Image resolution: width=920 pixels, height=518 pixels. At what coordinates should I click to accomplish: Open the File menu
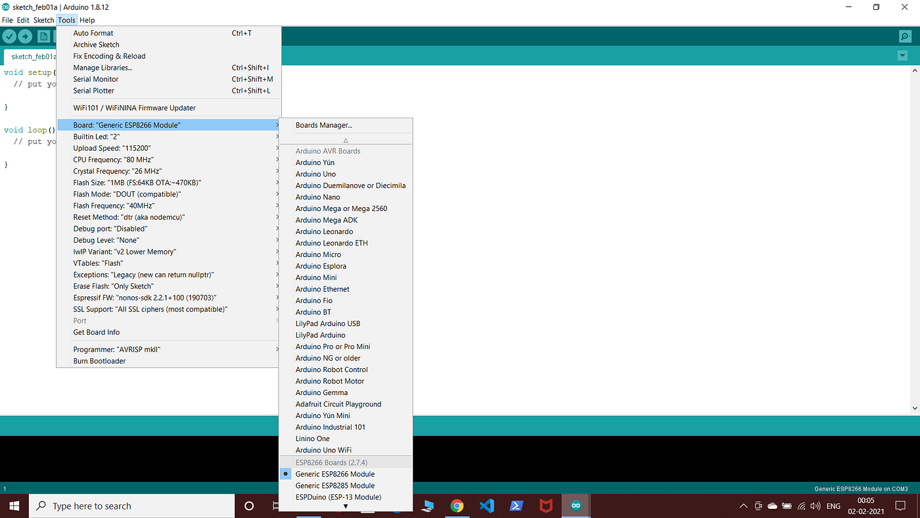tap(7, 20)
